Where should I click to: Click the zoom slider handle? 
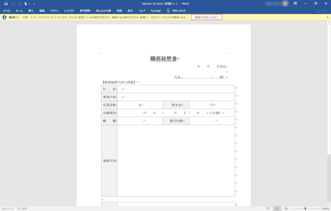(x=305, y=209)
